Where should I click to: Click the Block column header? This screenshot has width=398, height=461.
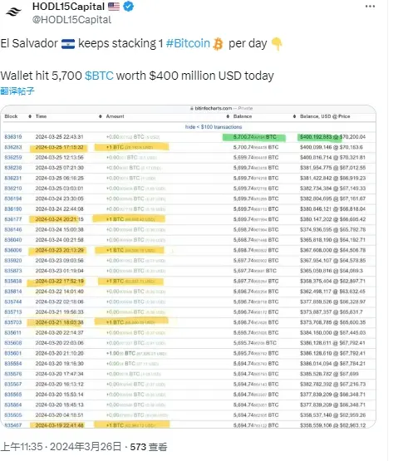tap(11, 116)
